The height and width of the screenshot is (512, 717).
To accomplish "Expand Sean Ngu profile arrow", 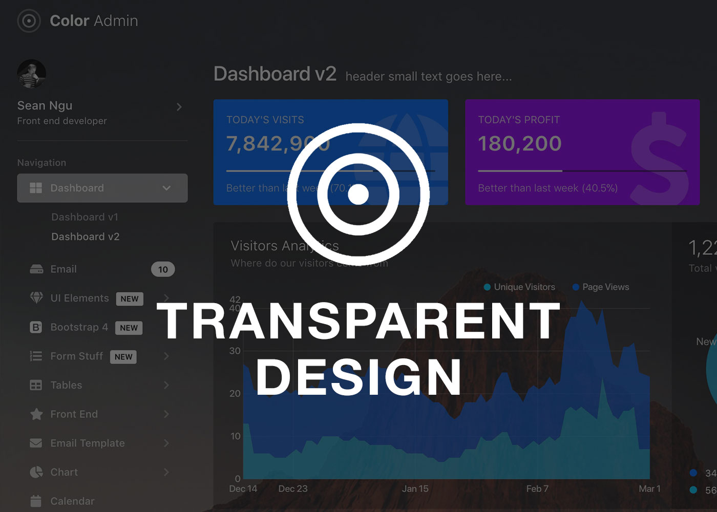I will (x=179, y=107).
